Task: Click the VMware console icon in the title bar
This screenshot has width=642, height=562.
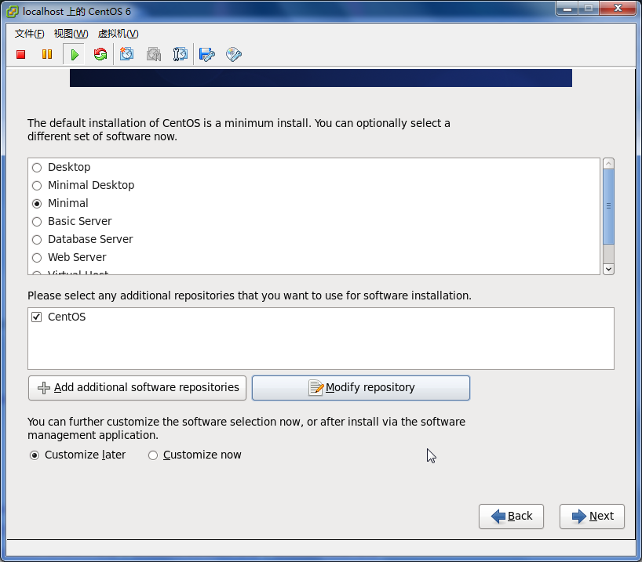Action: (13, 12)
